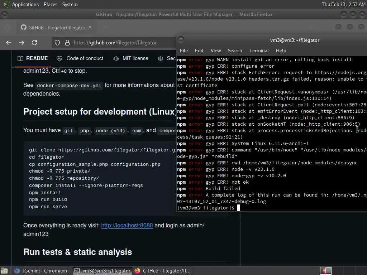Go forward with the Firefox forward arrow
This screenshot has width=367, height=275.
coord(22,43)
